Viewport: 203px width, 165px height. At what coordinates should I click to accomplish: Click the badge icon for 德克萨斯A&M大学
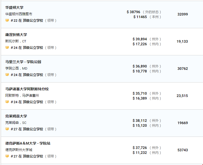pos(7,156)
